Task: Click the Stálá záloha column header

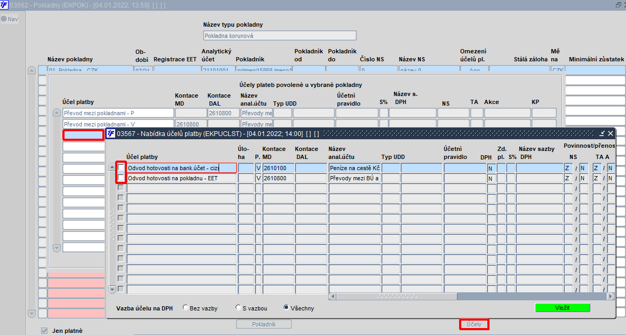Action: pos(531,59)
